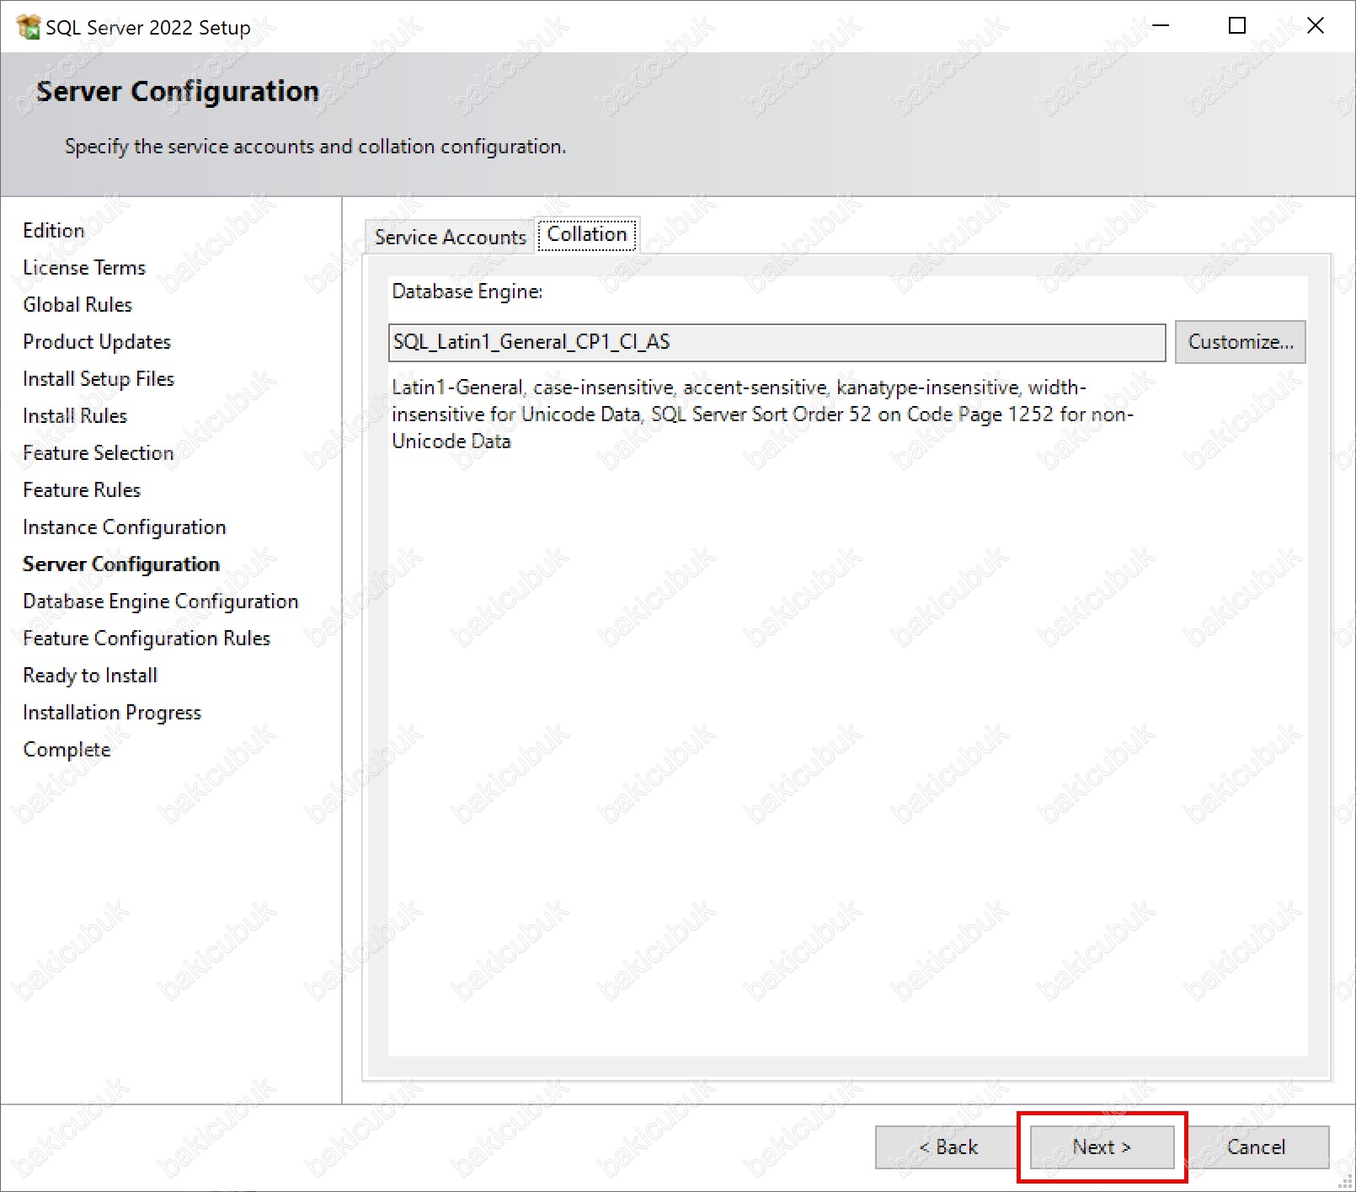Go back with the Back button
Screen dimensions: 1356x1192
(x=948, y=1147)
